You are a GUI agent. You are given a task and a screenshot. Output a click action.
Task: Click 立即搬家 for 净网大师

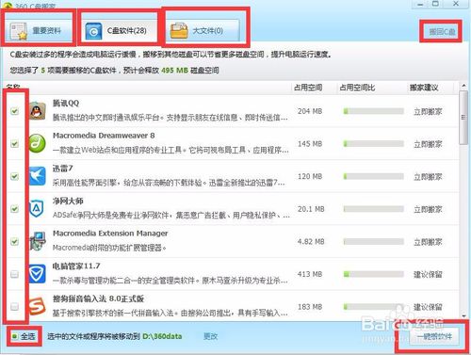click(428, 209)
